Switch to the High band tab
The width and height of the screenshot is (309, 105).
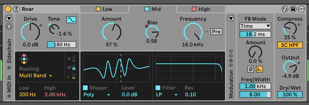click(x=201, y=9)
